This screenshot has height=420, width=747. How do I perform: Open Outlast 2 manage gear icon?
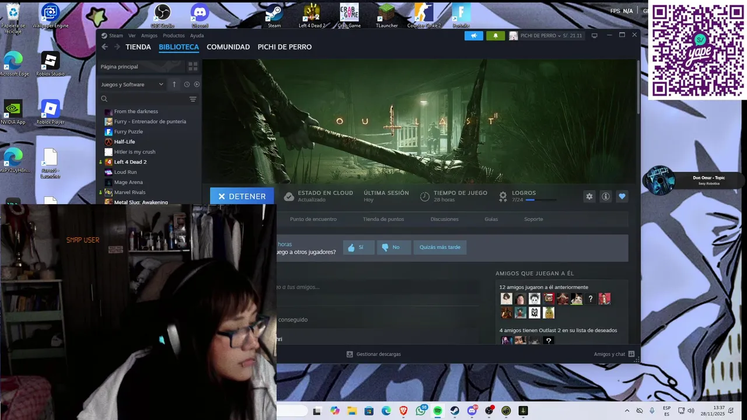pos(589,197)
